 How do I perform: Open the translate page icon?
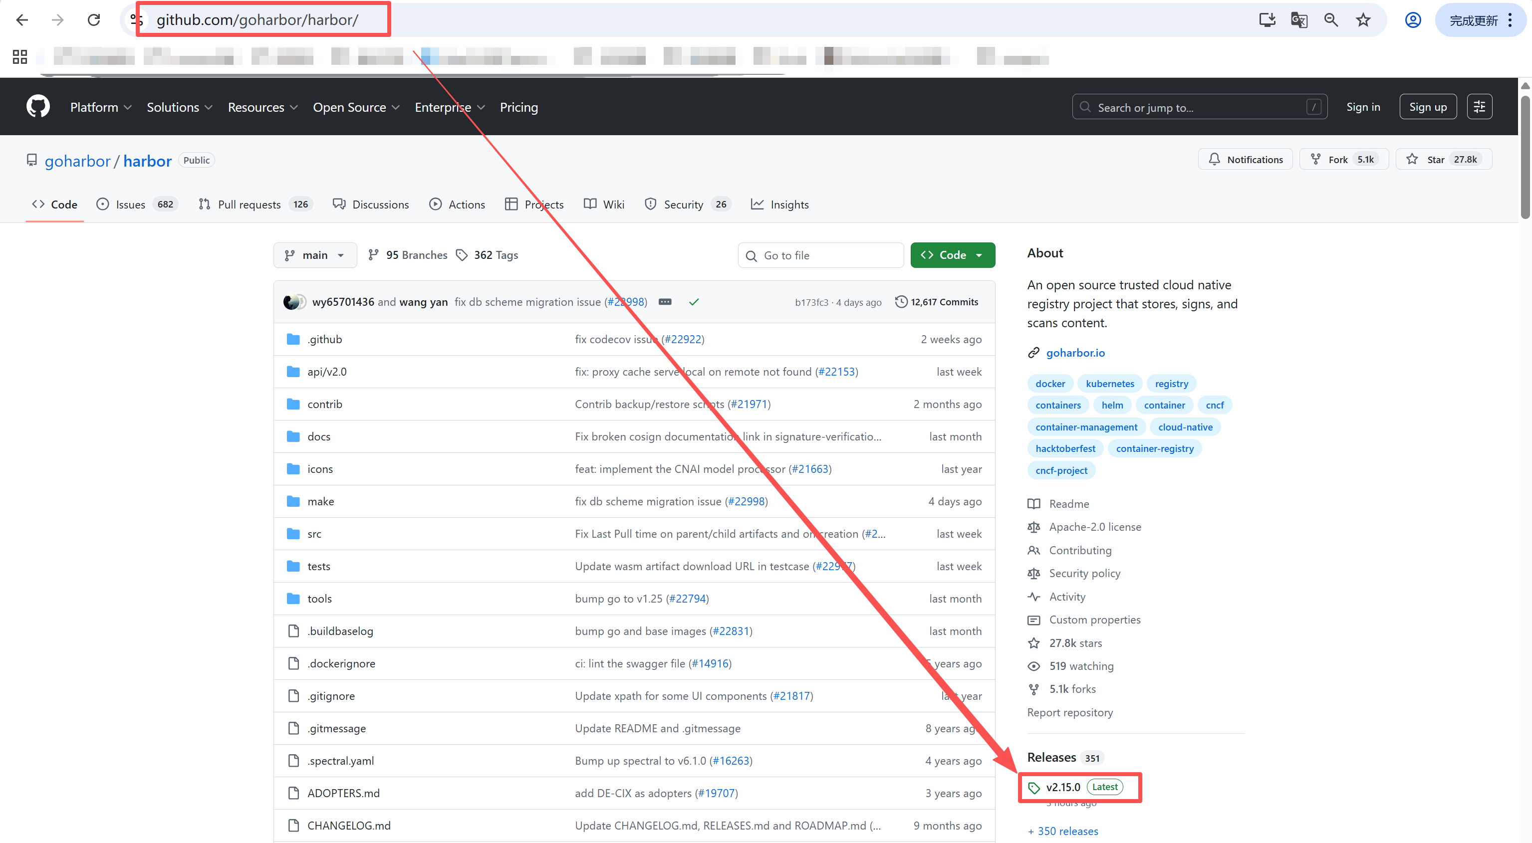click(1299, 20)
